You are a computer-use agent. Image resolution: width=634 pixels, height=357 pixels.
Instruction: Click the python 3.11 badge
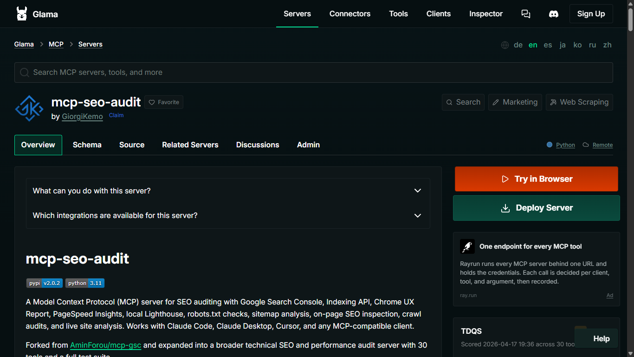point(85,283)
